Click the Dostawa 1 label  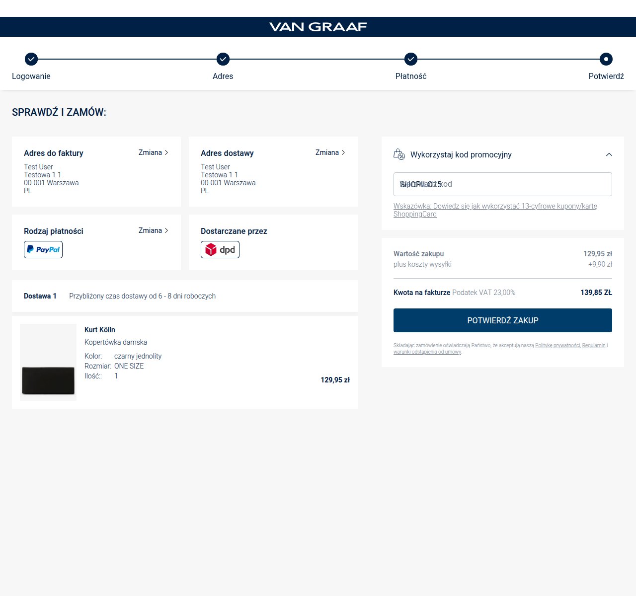click(40, 296)
